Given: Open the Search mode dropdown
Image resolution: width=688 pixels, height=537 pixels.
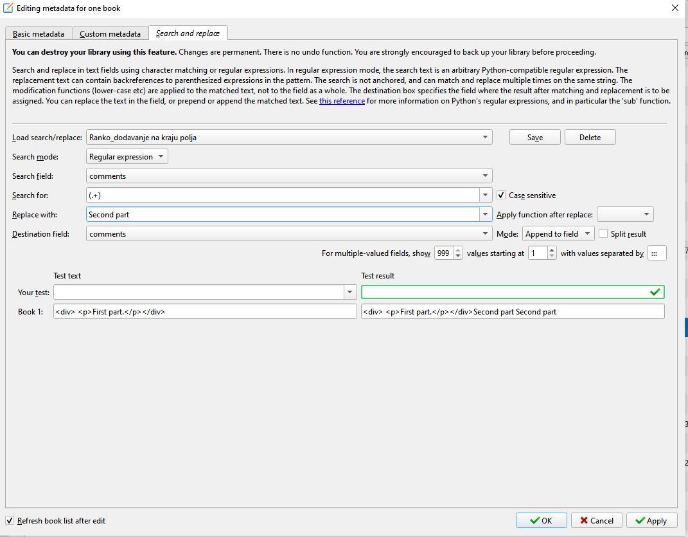Looking at the screenshot, I should click(x=161, y=157).
